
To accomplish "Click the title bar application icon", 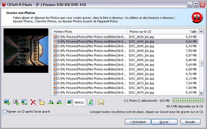I will (4, 5).
